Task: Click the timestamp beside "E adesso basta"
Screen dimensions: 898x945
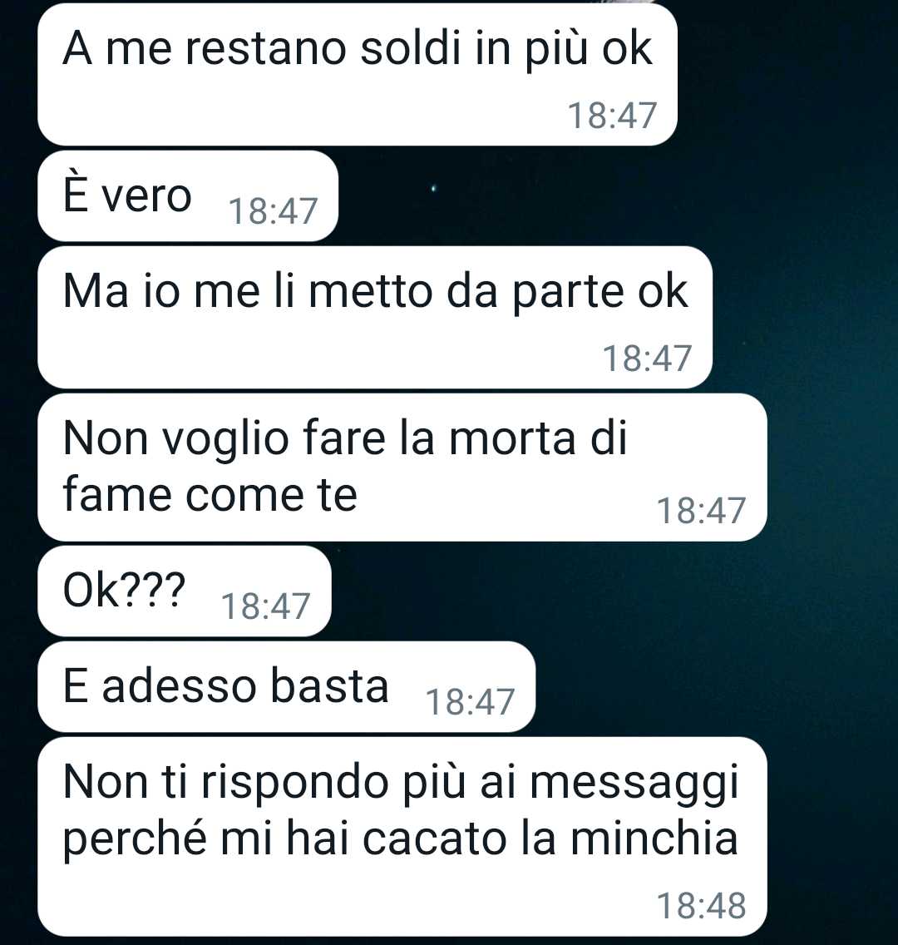Action: pyautogui.click(x=470, y=702)
